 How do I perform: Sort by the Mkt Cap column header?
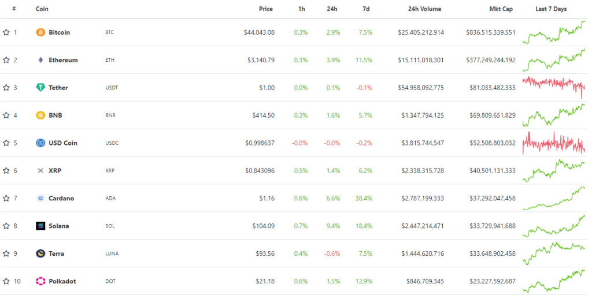501,9
